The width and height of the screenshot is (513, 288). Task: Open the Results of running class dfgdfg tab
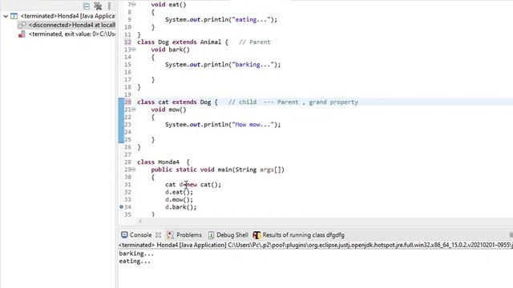303,234
